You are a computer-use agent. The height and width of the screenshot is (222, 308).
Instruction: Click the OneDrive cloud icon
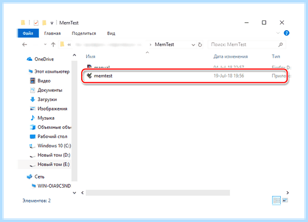(29, 59)
